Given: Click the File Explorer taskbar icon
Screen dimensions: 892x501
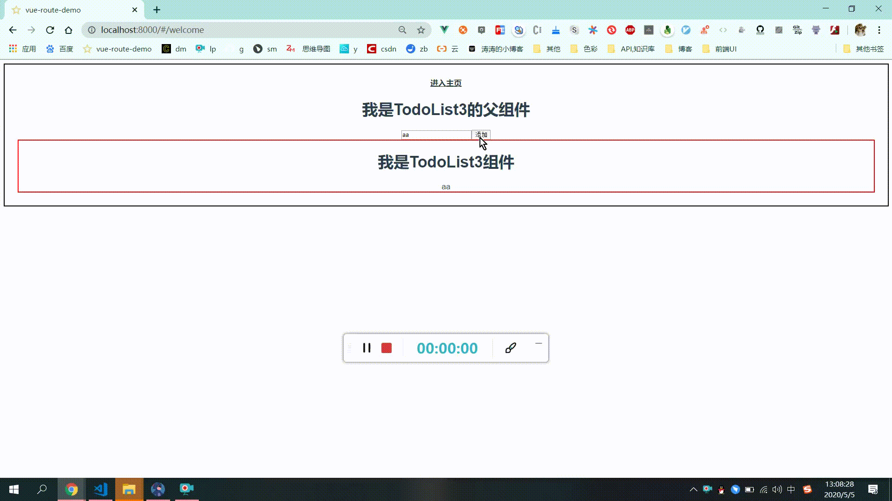Looking at the screenshot, I should coord(129,489).
